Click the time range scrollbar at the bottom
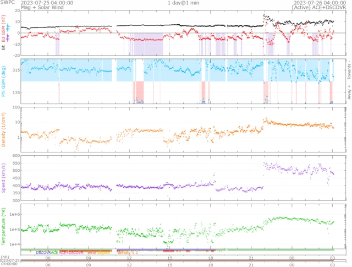352x267 pixels. point(183,261)
